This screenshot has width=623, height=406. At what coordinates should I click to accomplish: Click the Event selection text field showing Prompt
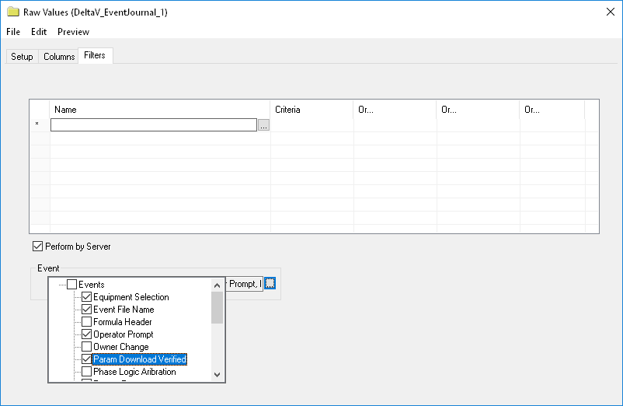(244, 284)
